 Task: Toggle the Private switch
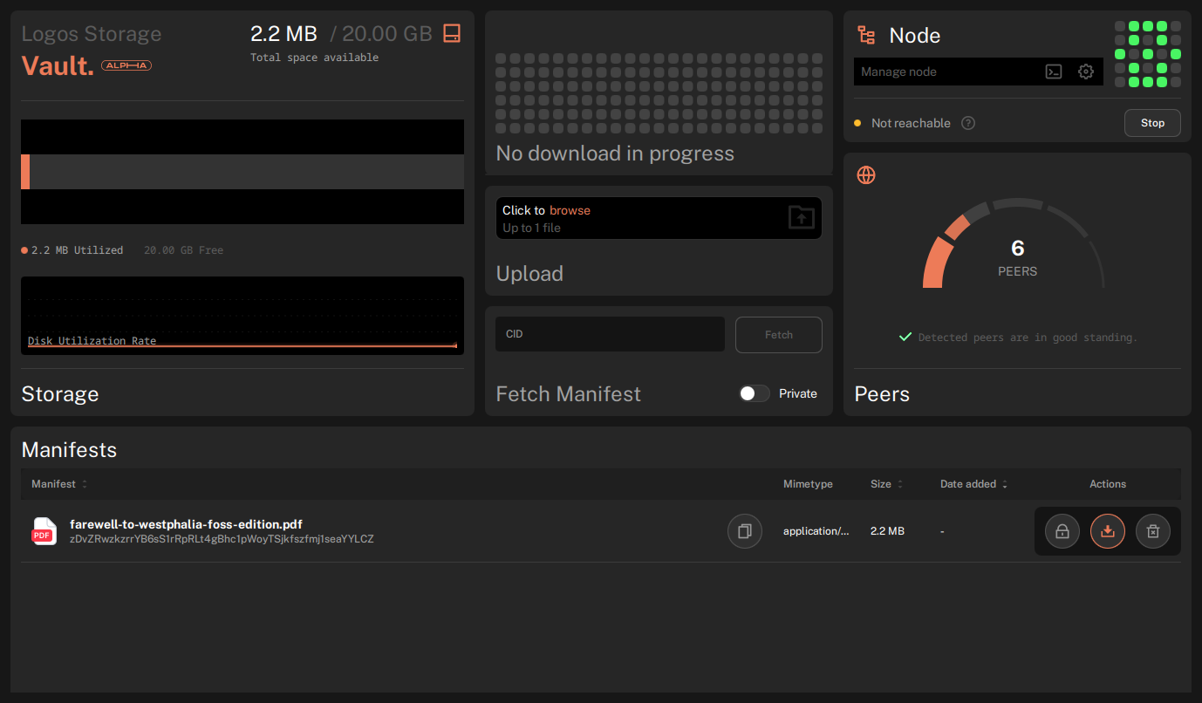[x=755, y=393]
